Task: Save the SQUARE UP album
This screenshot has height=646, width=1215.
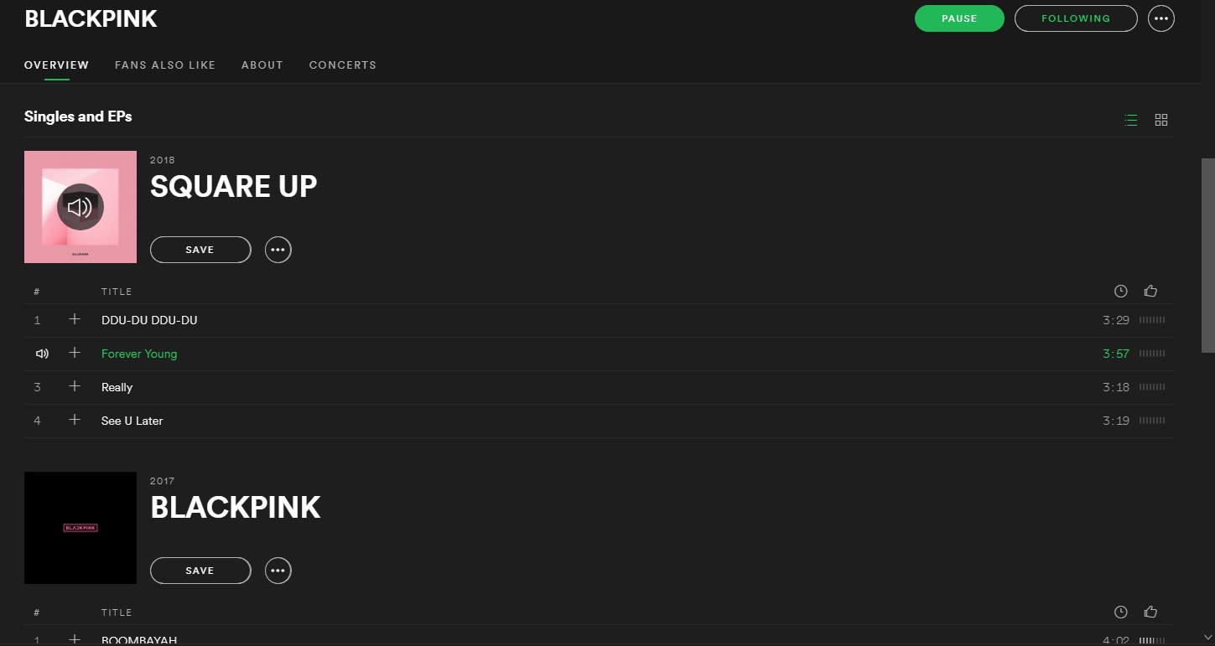Action: [x=200, y=250]
